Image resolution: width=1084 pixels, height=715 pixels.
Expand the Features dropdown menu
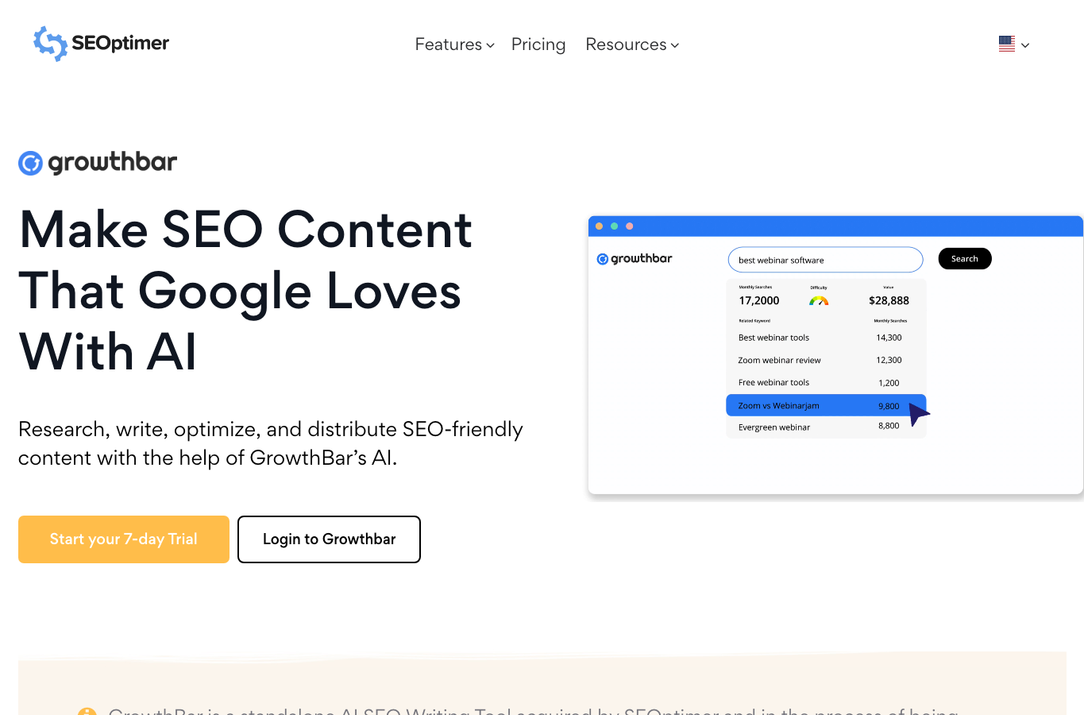pyautogui.click(x=454, y=44)
